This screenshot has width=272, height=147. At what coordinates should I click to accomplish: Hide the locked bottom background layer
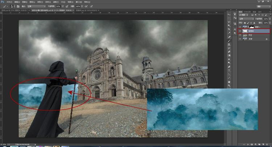tap(240, 39)
